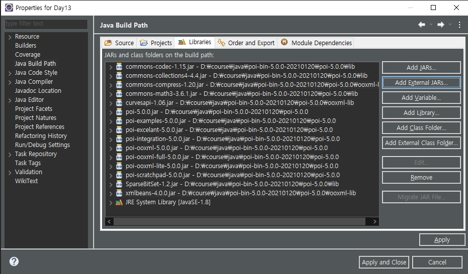This screenshot has width=468, height=274.
Task: Click the JRE System Library books icon
Action: [x=119, y=203]
